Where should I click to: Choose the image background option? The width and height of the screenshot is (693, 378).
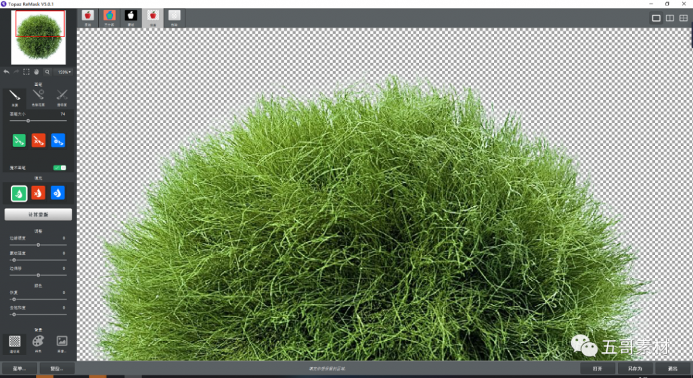(62, 344)
